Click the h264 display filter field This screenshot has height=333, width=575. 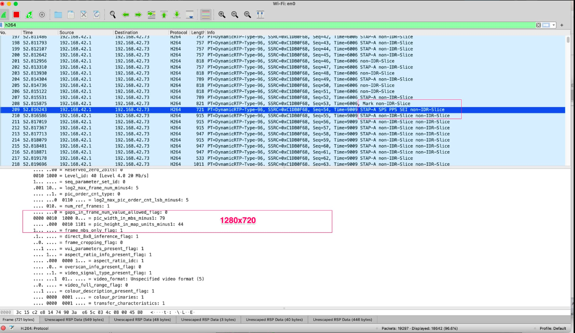point(269,25)
